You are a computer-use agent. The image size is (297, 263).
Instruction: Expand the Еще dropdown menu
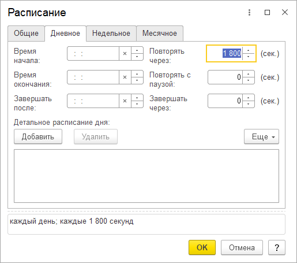click(x=261, y=136)
